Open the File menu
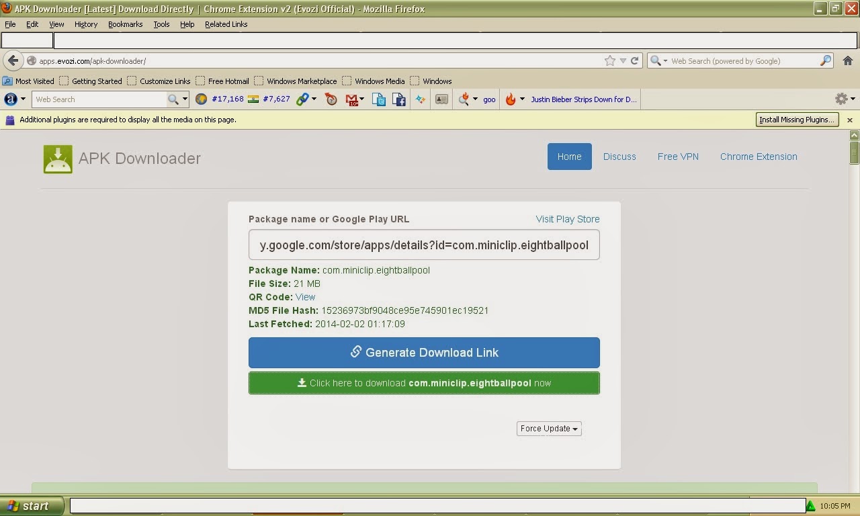Viewport: 860px width, 516px height. (10, 24)
